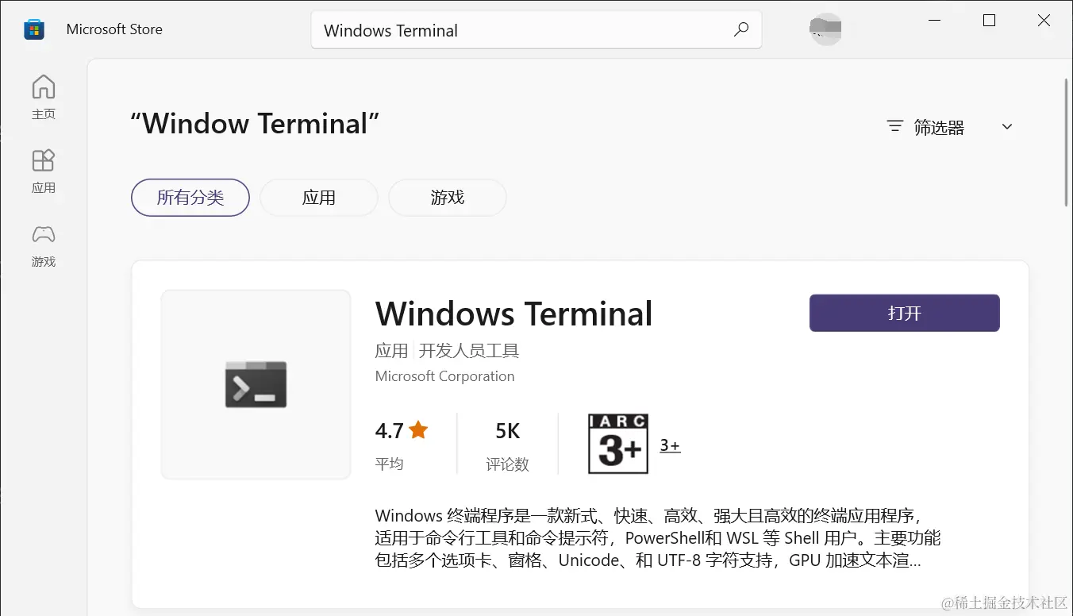Screen dimensions: 1073x616
Task: Select the 所有分类 filter pill
Action: 190,197
